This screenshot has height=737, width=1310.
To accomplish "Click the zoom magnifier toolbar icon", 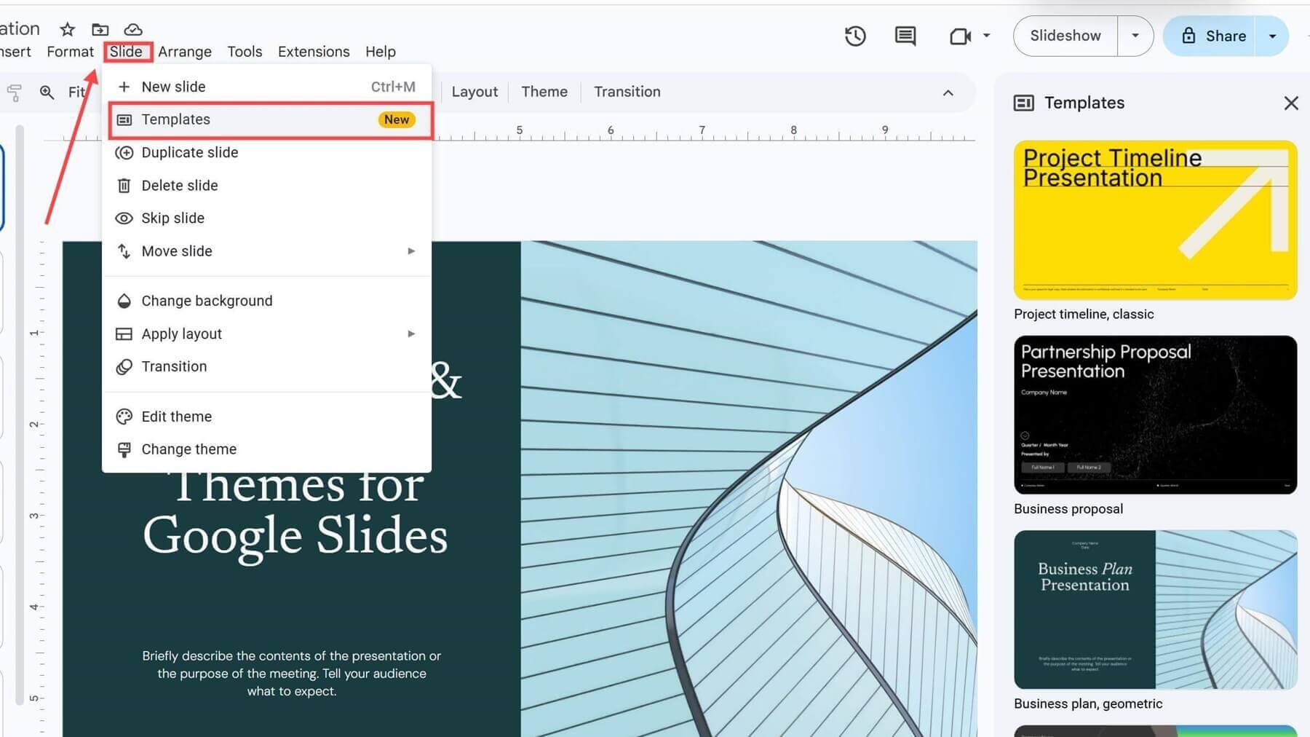I will tap(47, 92).
